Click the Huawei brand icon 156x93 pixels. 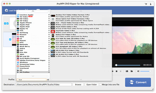[18, 35]
